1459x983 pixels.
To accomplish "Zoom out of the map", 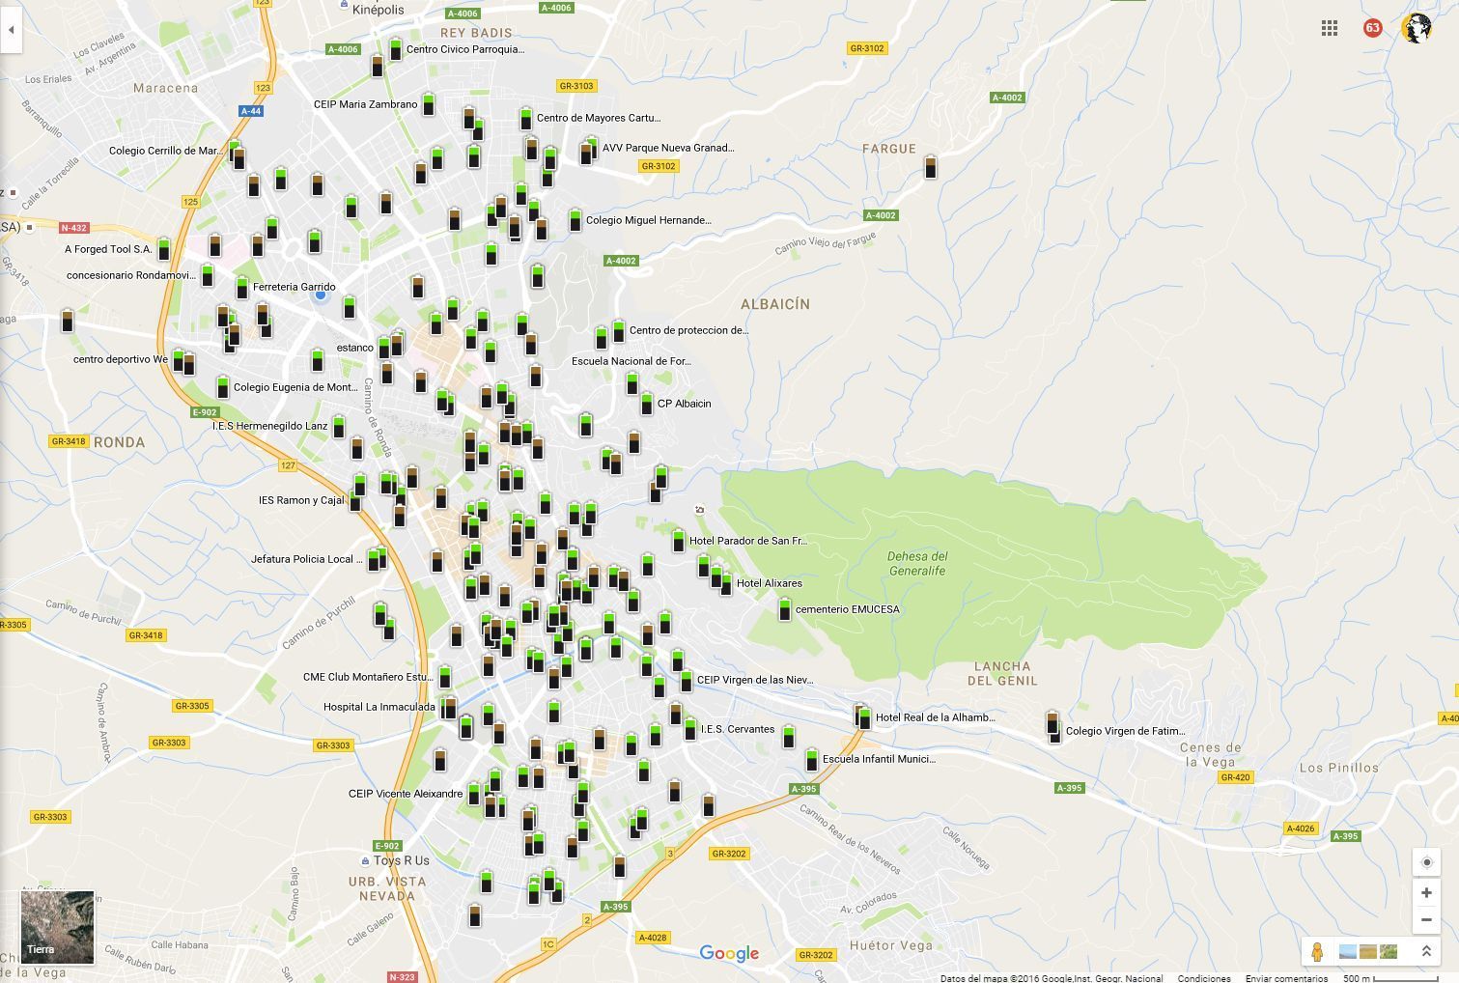I will (x=1427, y=920).
